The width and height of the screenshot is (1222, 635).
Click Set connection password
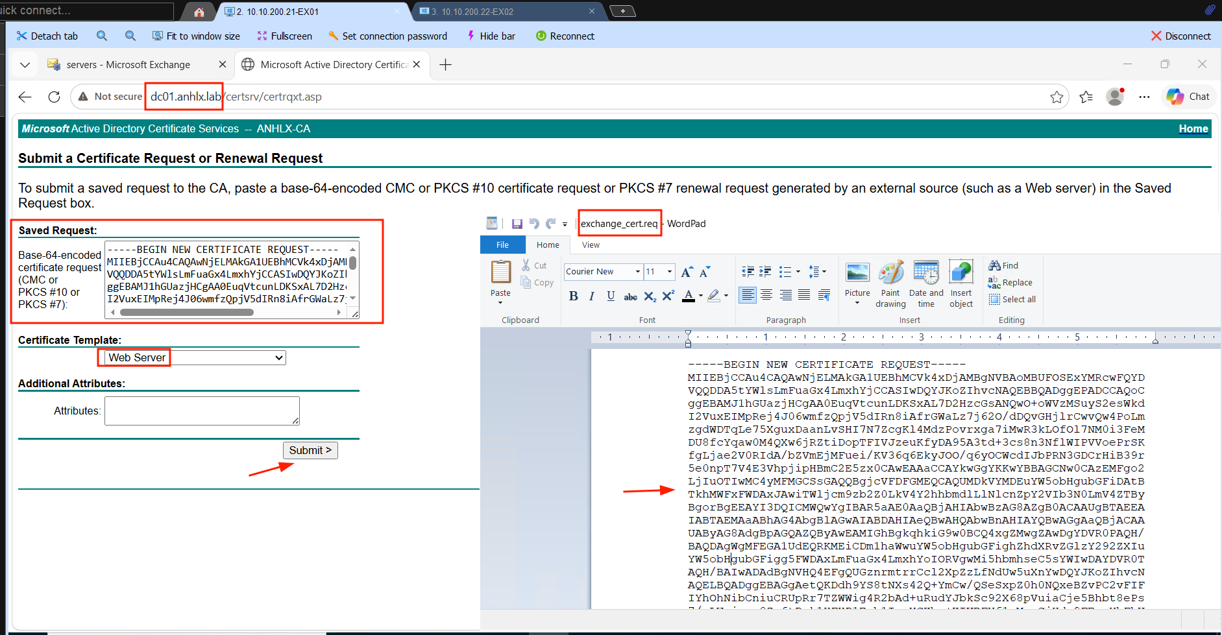coord(387,36)
